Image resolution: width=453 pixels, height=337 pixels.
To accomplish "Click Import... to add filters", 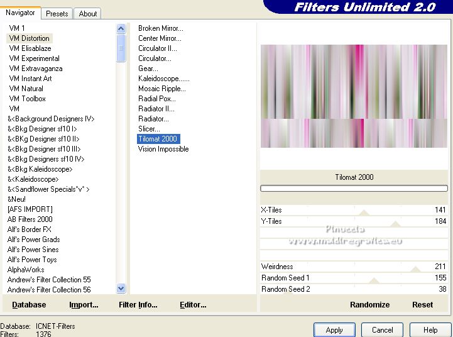I will point(84,305).
